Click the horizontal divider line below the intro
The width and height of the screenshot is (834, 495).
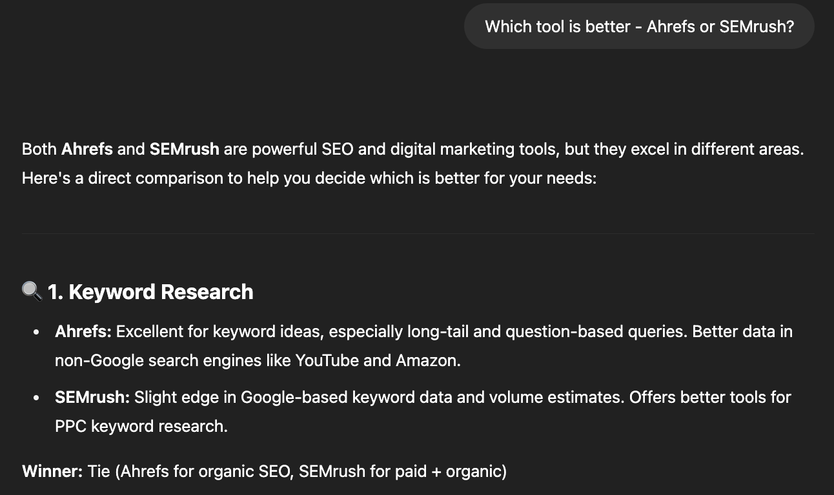click(x=418, y=233)
